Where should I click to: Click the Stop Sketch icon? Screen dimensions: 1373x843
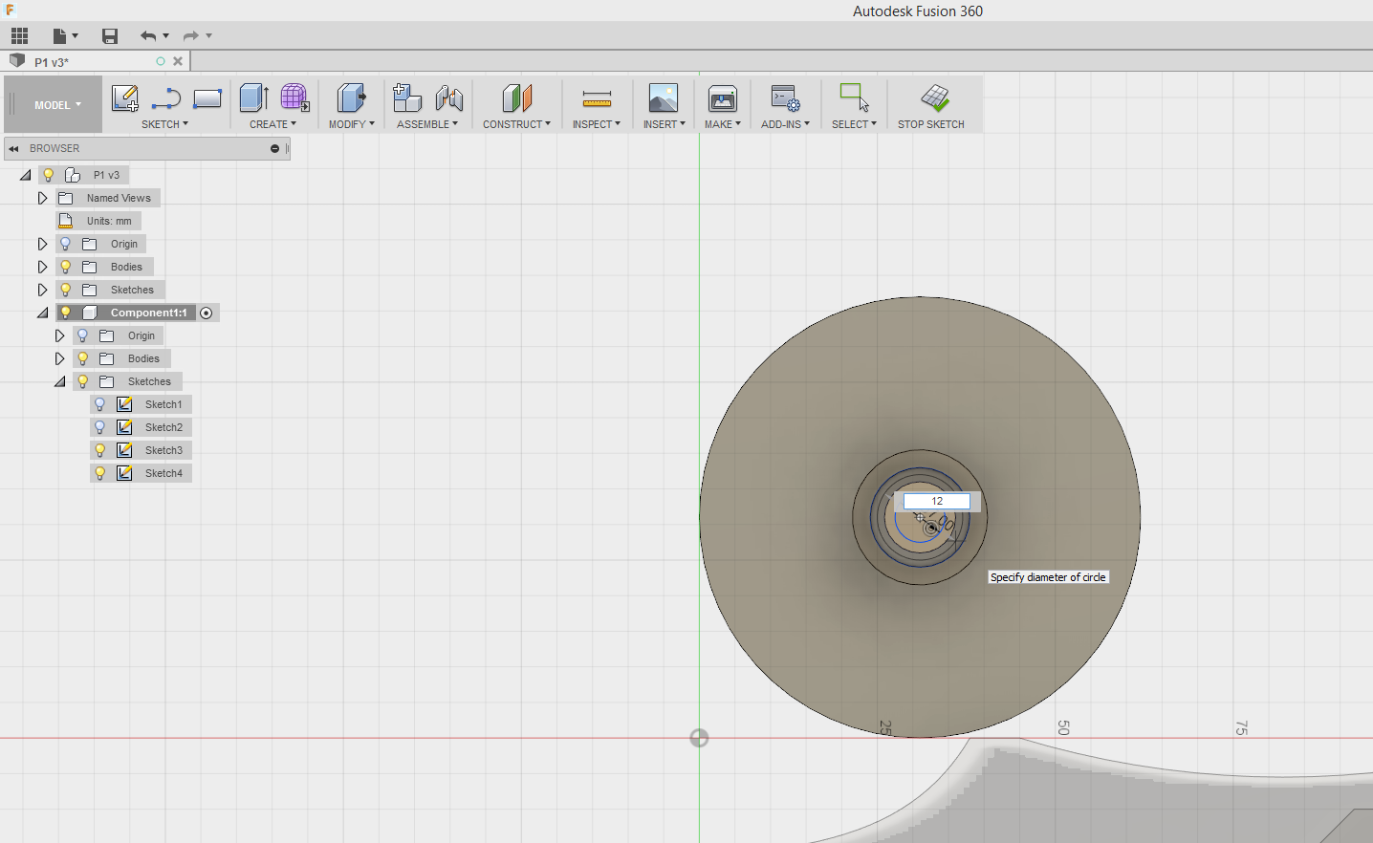click(x=935, y=97)
